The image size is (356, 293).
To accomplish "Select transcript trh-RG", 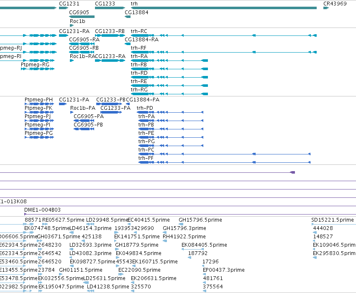I will pyautogui.click(x=139, y=89).
